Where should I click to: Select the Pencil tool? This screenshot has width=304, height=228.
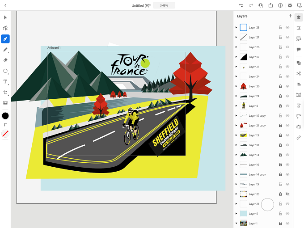click(5, 50)
